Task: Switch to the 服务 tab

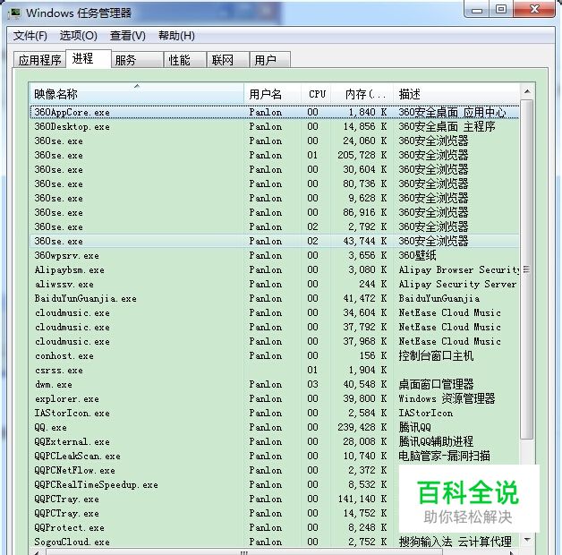Action: [x=137, y=59]
